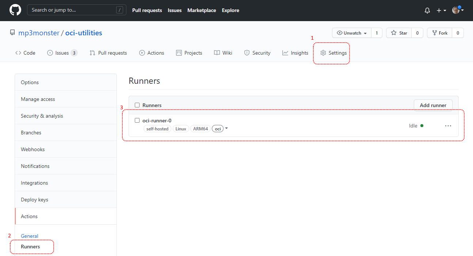Image resolution: width=473 pixels, height=256 pixels.
Task: Open the plus create-new dropdown
Action: [441, 11]
